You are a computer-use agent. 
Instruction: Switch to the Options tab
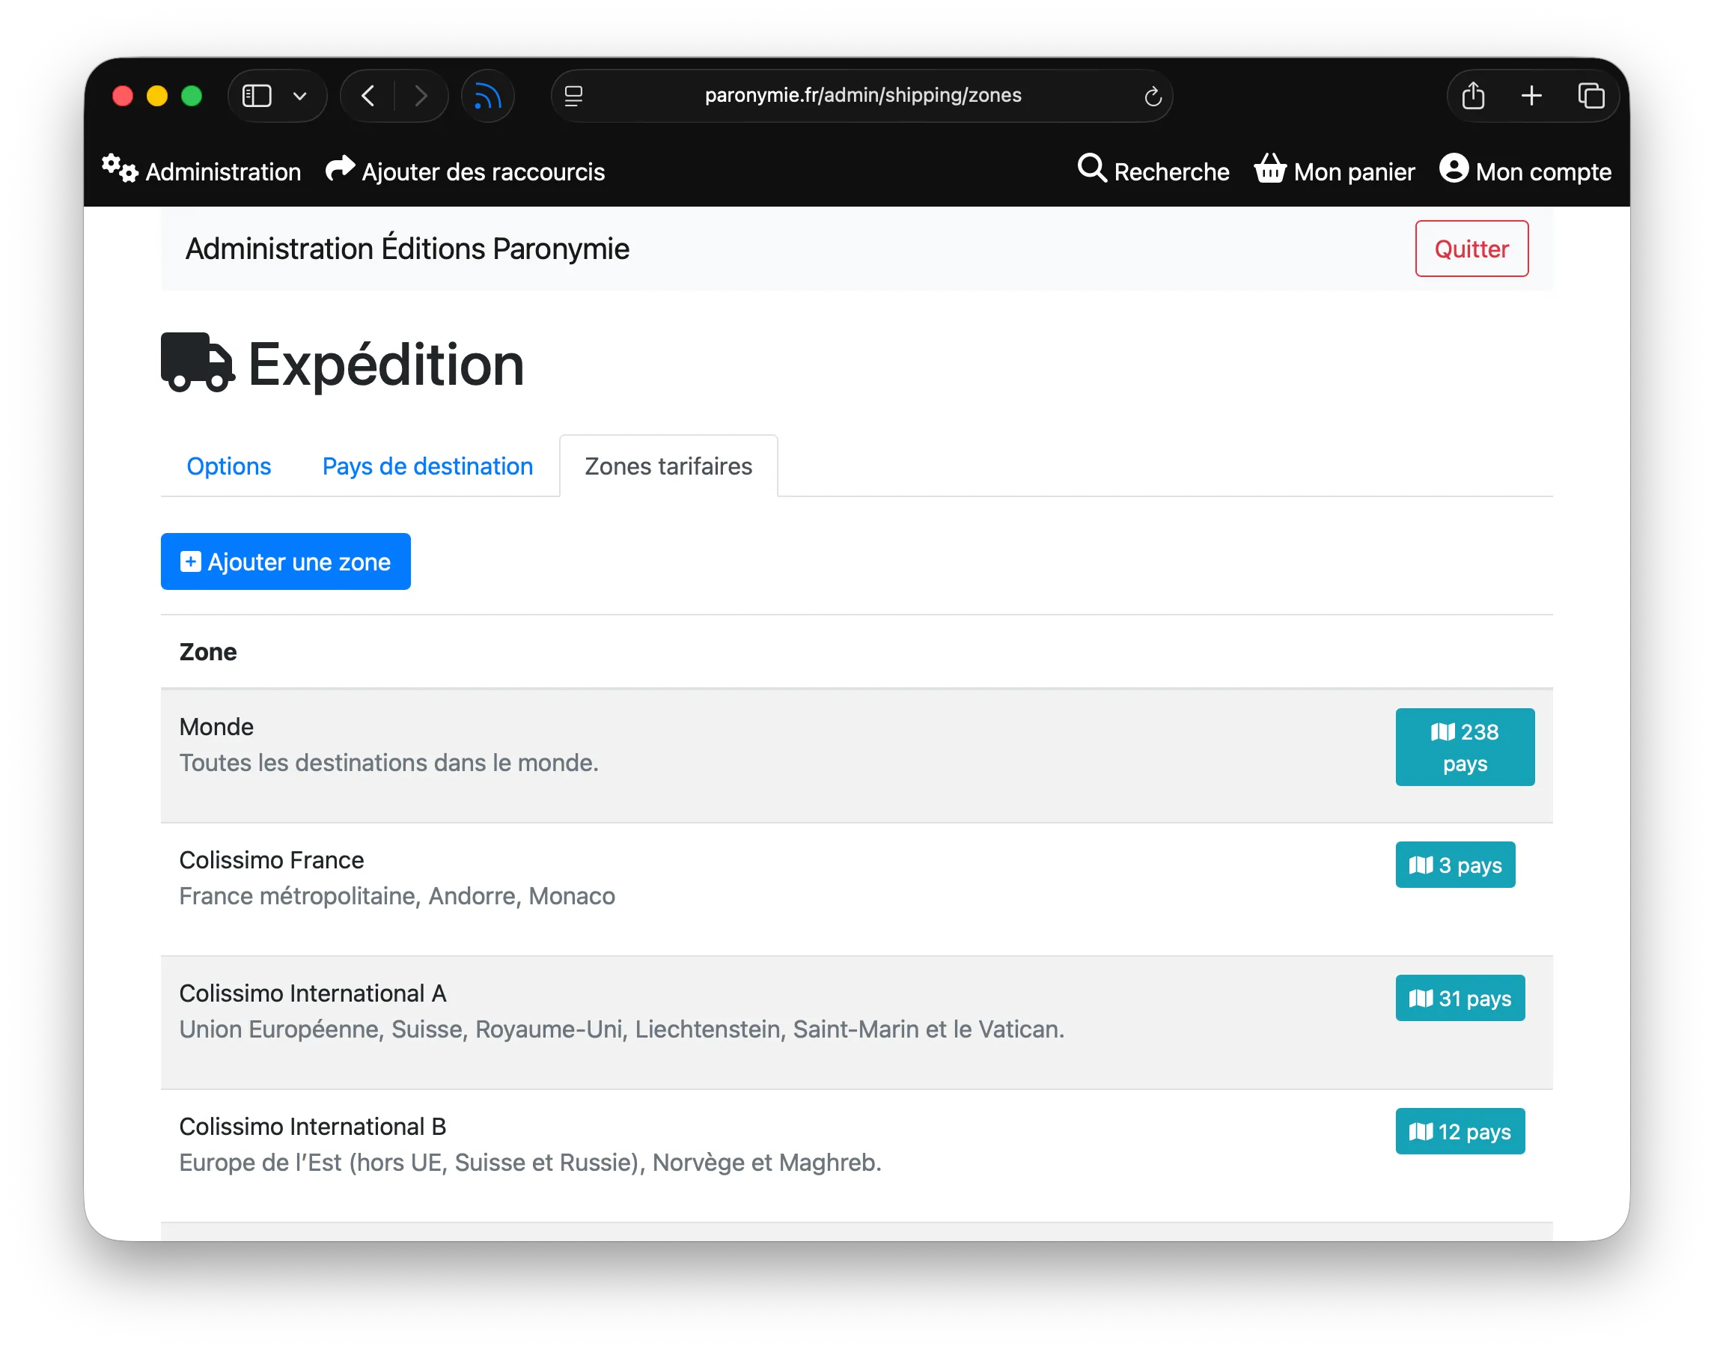click(229, 466)
